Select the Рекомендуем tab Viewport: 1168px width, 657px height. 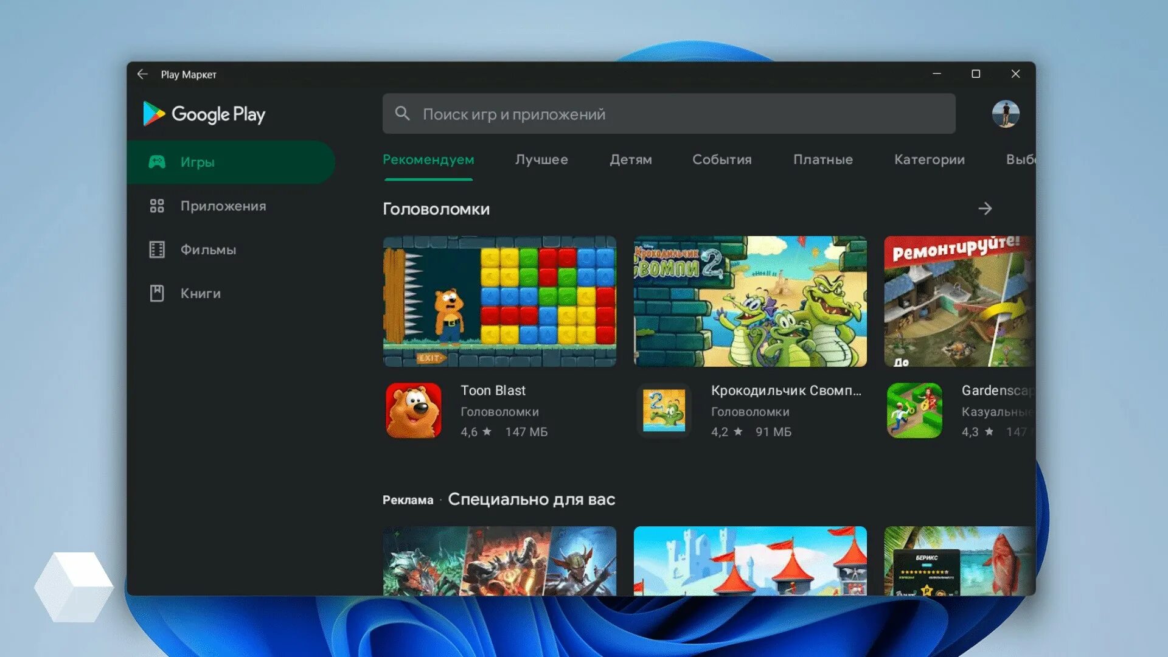click(x=428, y=159)
